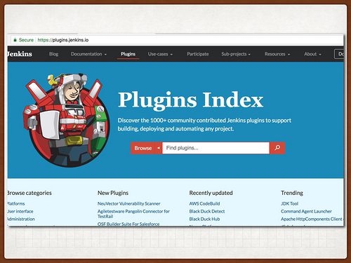This screenshot has width=351, height=263.
Task: Toggle the arrow beside Browse button
Action: click(x=159, y=148)
